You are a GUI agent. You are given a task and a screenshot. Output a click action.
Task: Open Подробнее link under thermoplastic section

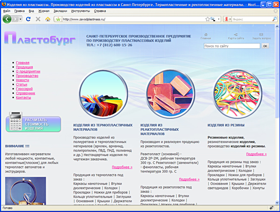(122, 167)
